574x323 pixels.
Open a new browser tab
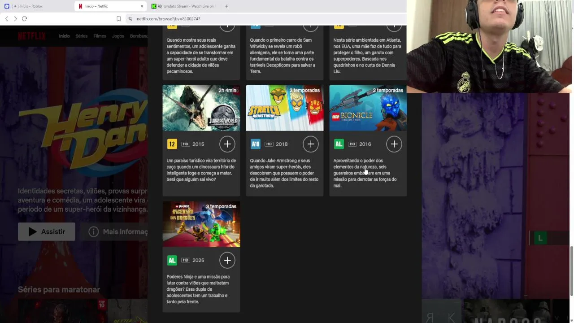click(226, 6)
